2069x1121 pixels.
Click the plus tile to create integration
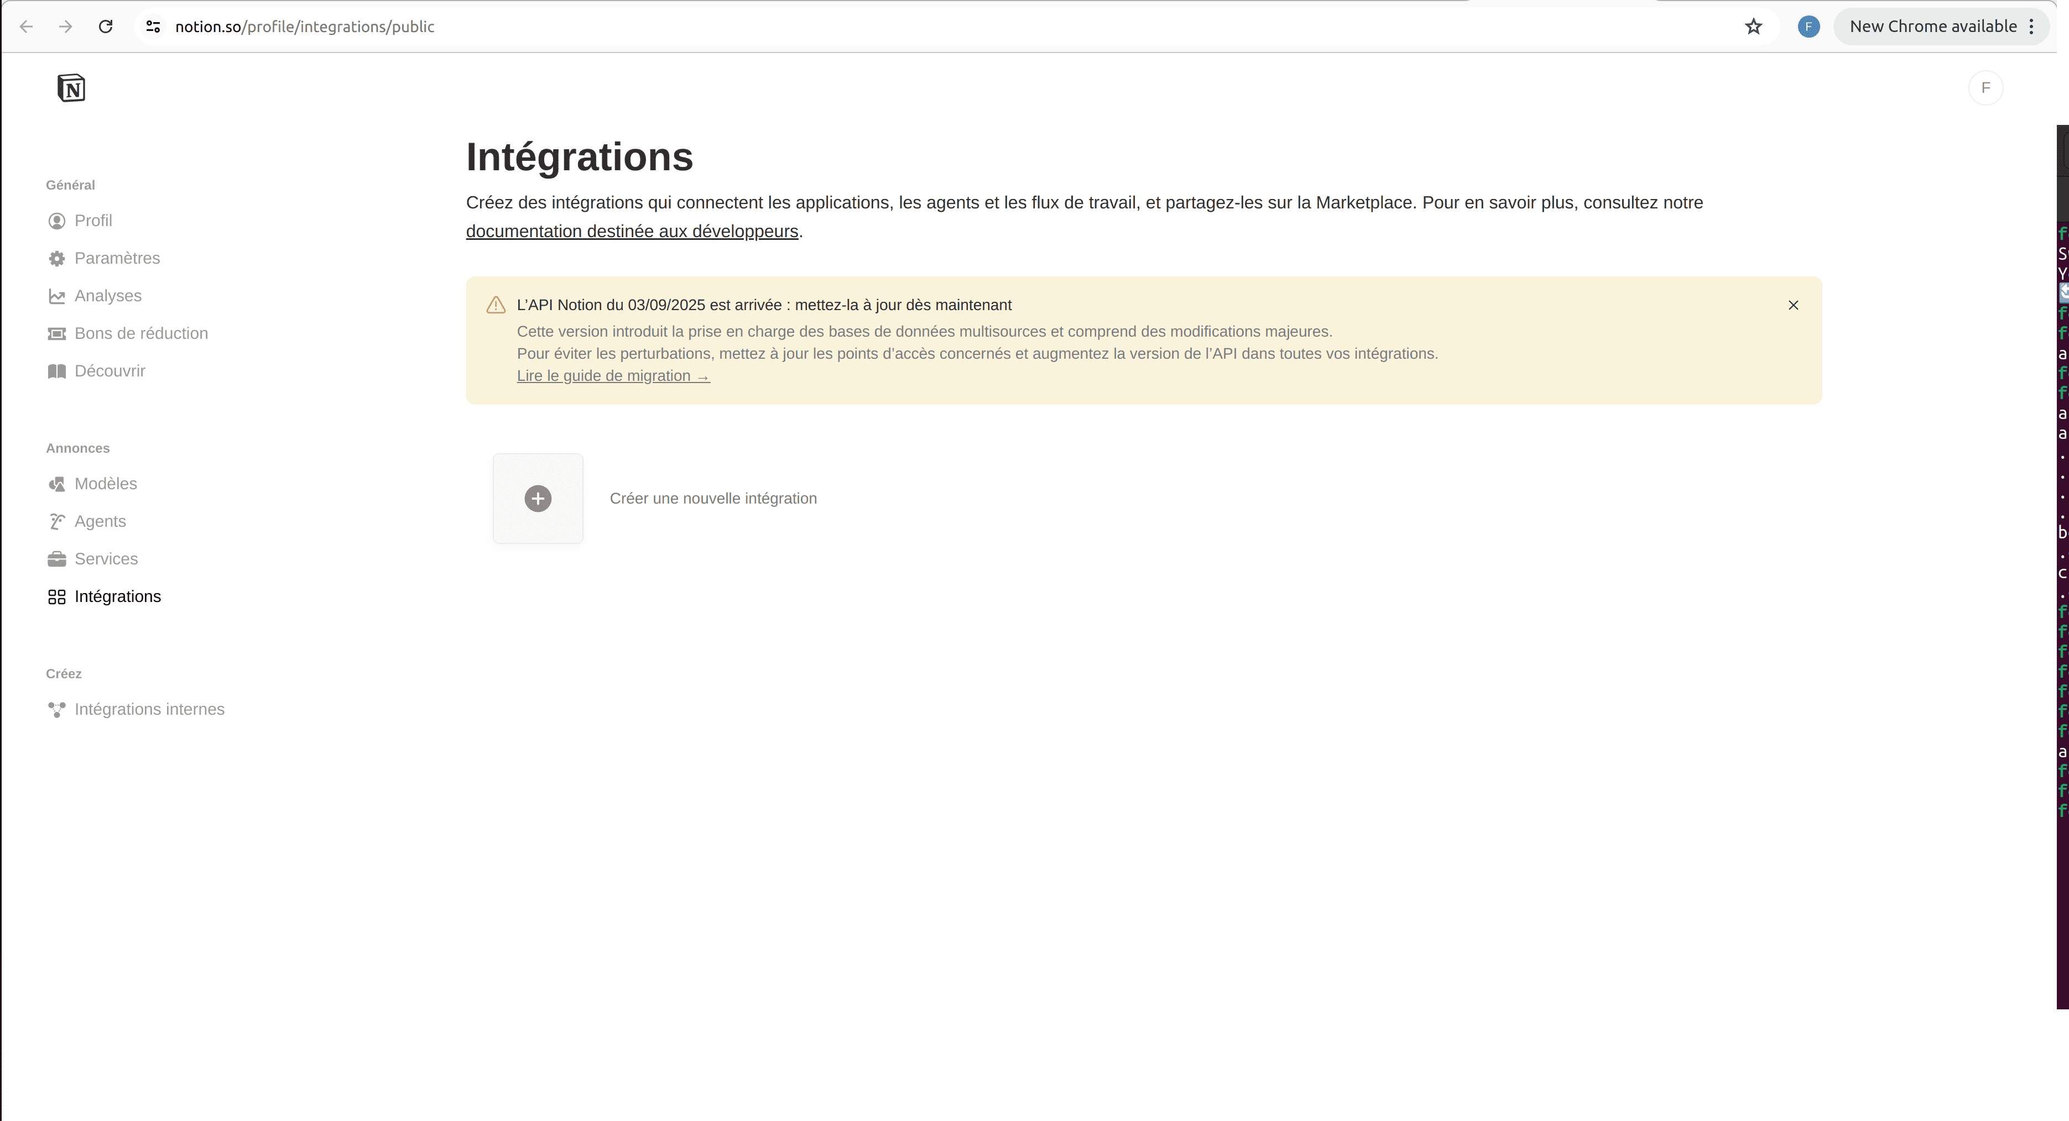coord(538,499)
